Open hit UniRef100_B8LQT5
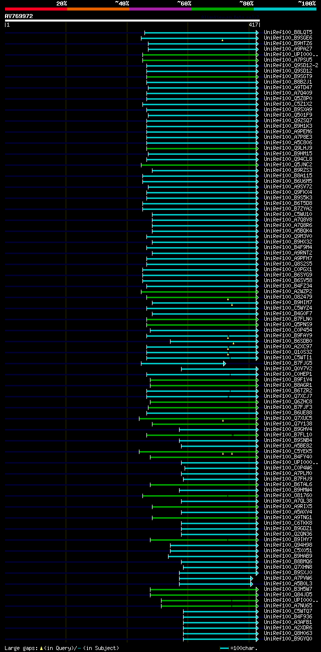The image size is (321, 652). pos(288,32)
